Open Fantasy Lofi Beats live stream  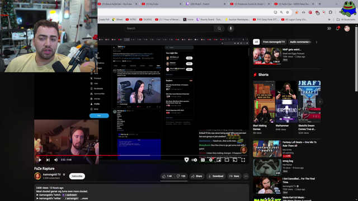click(267, 149)
